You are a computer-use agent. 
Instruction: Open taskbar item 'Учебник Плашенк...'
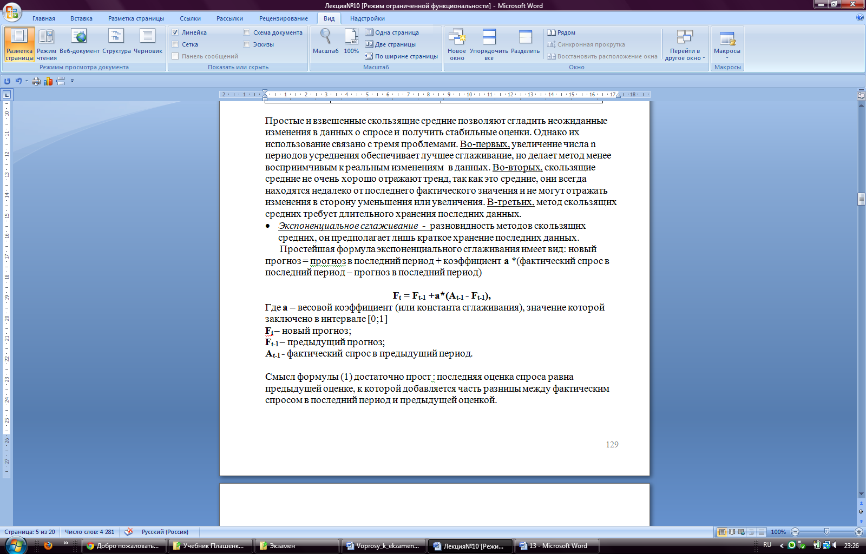pos(210,546)
